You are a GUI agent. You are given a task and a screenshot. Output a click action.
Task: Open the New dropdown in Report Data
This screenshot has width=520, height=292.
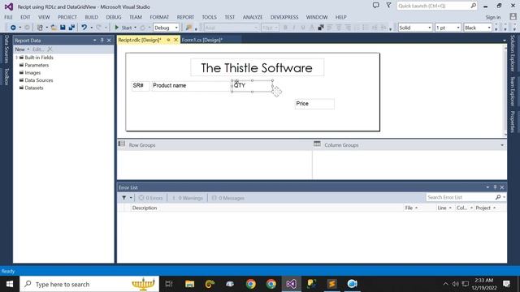22,49
